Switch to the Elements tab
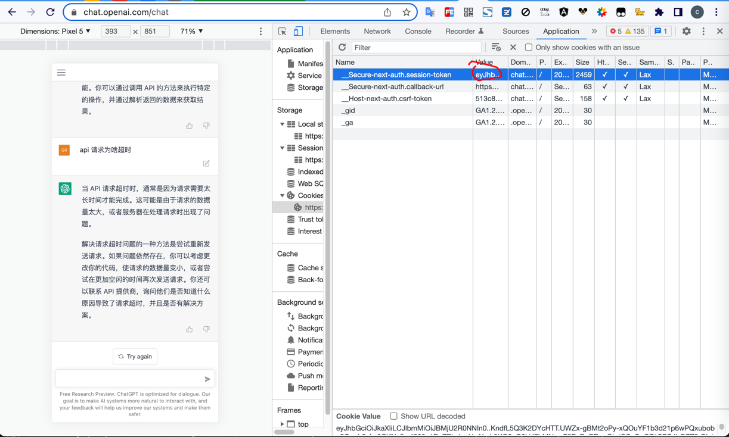729x437 pixels. [335, 31]
